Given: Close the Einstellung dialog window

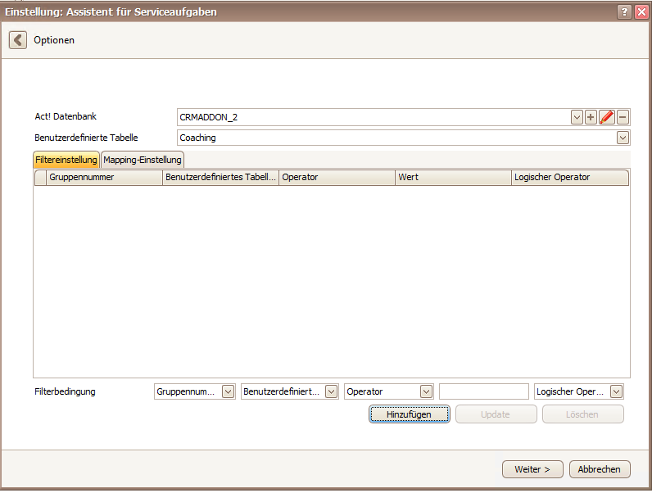Looking at the screenshot, I should click(641, 12).
